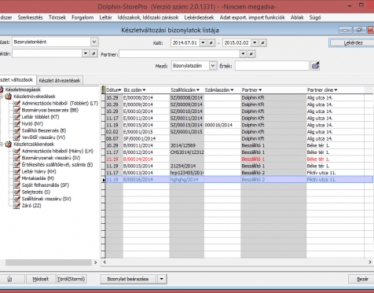Click icon next to Vevőtől visszáru (VV)

point(16,137)
